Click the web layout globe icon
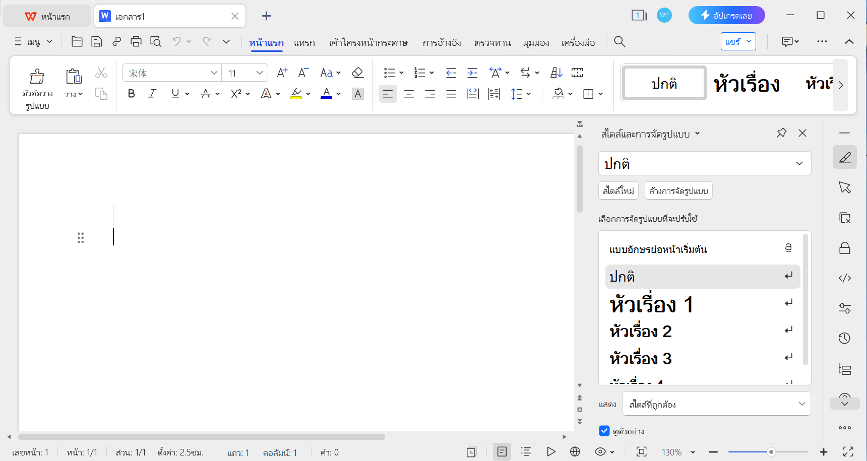 (575, 452)
